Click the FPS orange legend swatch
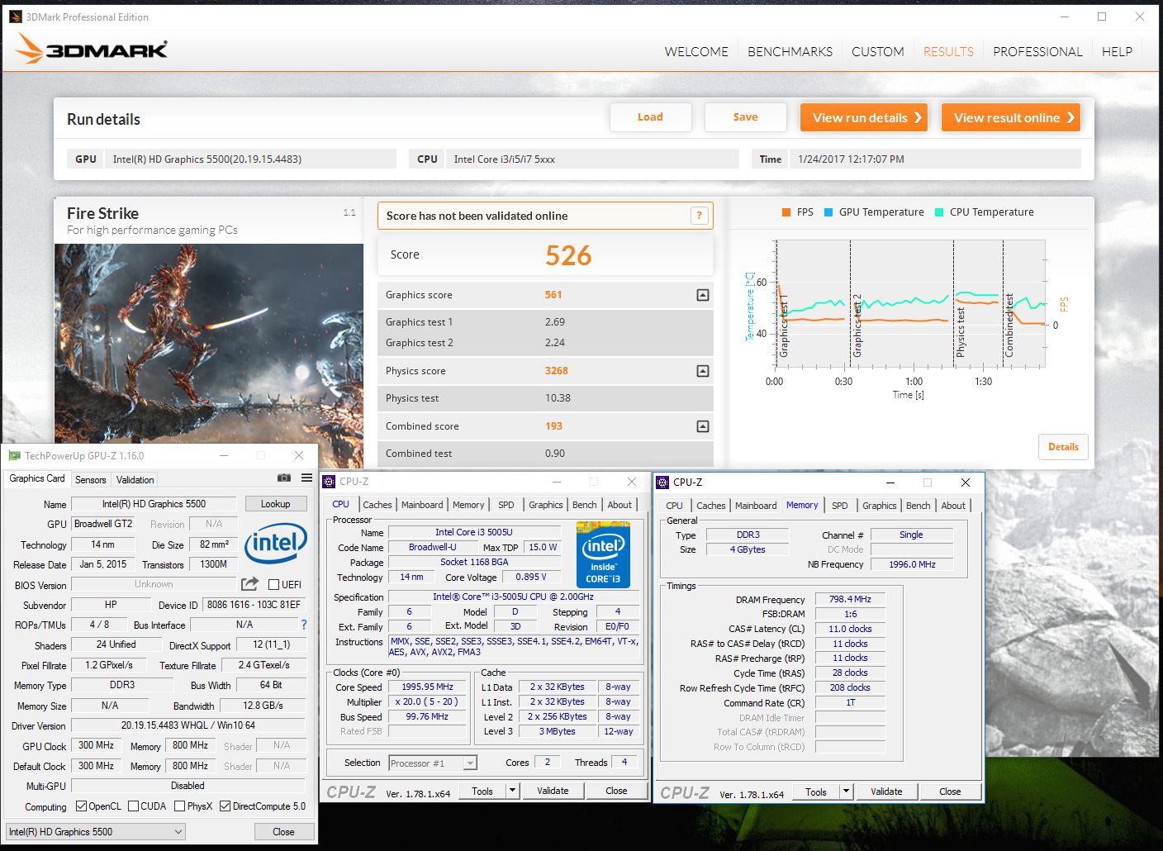Screen dimensions: 1163x851 (786, 212)
